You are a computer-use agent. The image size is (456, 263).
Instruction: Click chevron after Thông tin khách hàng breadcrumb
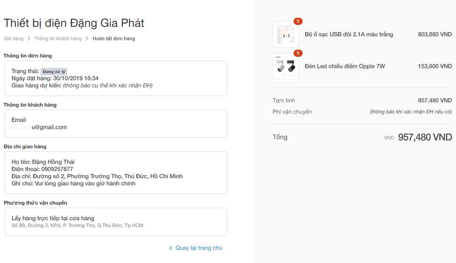click(87, 39)
